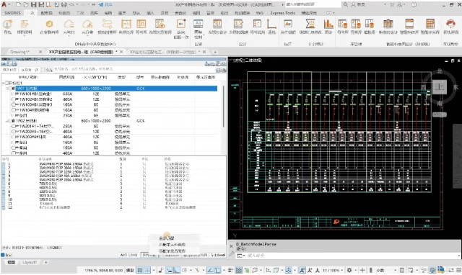Open the ribbon display options dropdown after last tab
The image size is (462, 275).
tap(334, 13)
